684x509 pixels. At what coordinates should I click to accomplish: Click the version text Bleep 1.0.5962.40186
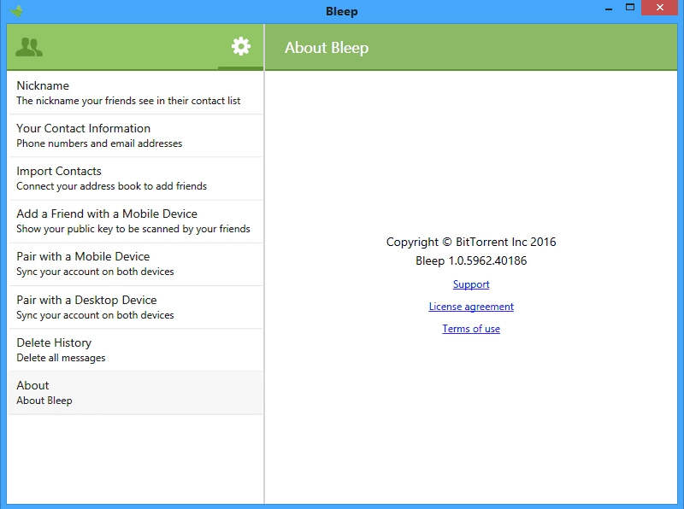pos(471,260)
